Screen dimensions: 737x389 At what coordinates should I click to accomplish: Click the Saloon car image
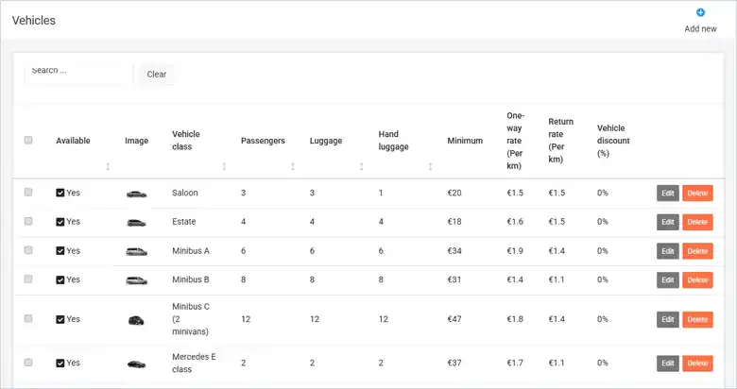point(136,194)
